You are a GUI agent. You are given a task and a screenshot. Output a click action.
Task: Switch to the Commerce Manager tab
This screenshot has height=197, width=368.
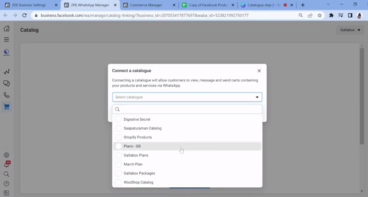tap(149, 5)
